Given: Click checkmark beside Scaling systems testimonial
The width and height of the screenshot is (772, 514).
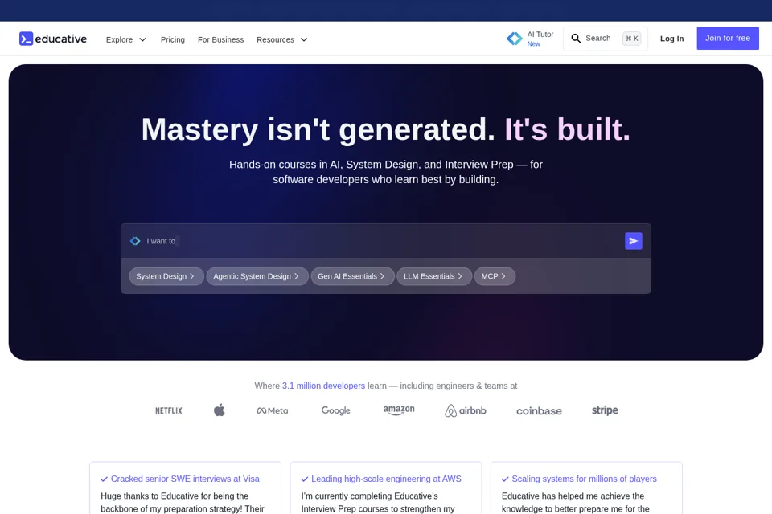Looking at the screenshot, I should point(505,479).
